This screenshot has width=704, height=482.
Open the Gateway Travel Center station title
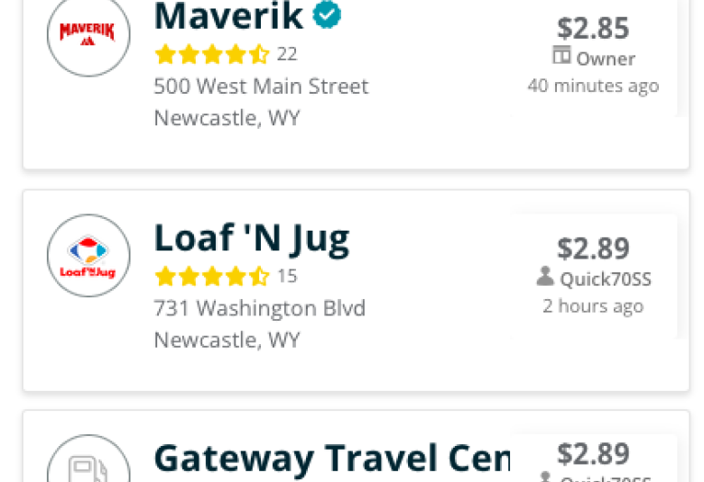(332, 459)
